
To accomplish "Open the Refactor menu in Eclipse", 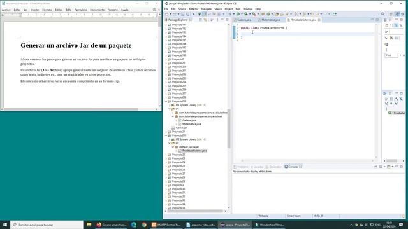I will [194, 9].
